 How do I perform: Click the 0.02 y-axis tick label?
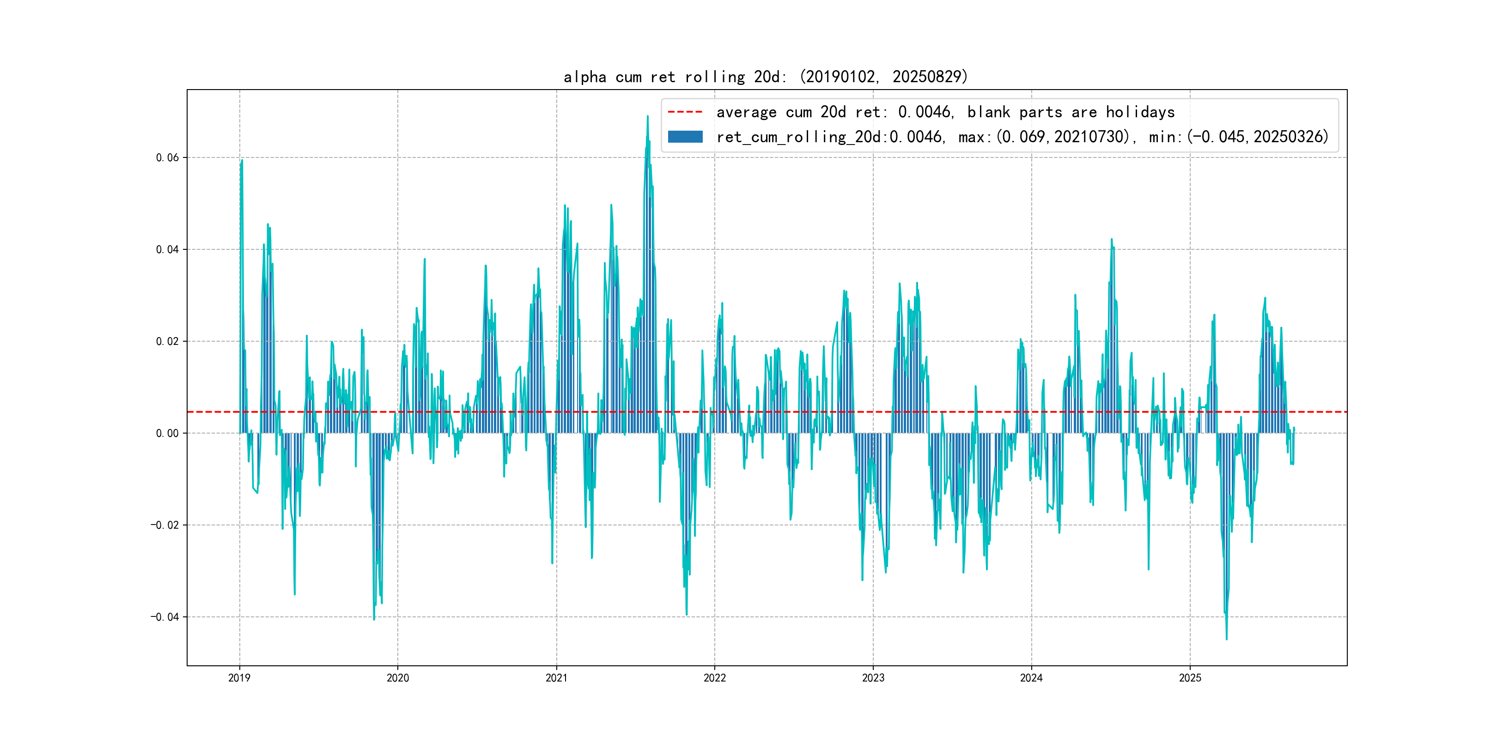point(167,341)
